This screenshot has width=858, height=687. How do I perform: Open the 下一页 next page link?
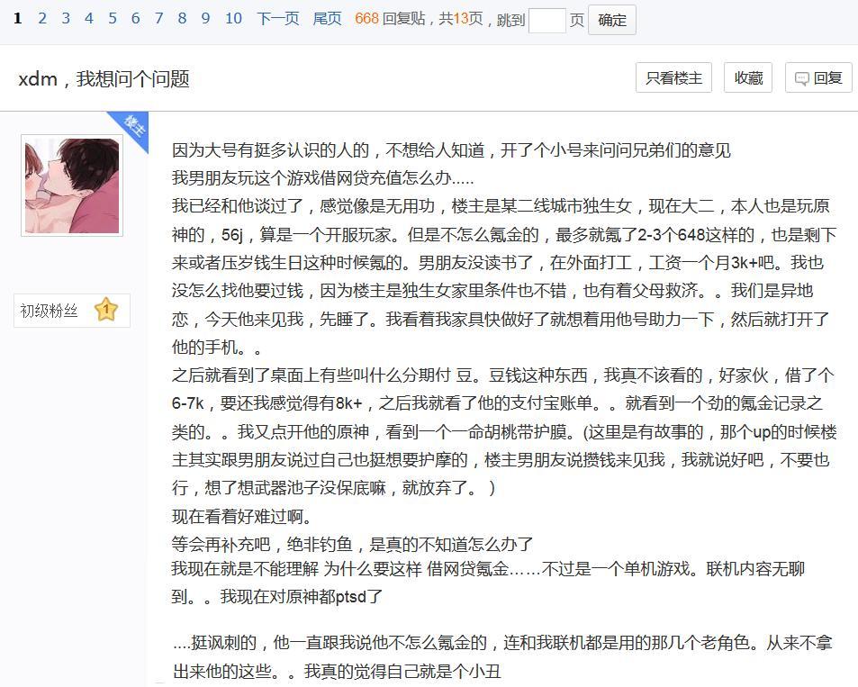click(278, 19)
